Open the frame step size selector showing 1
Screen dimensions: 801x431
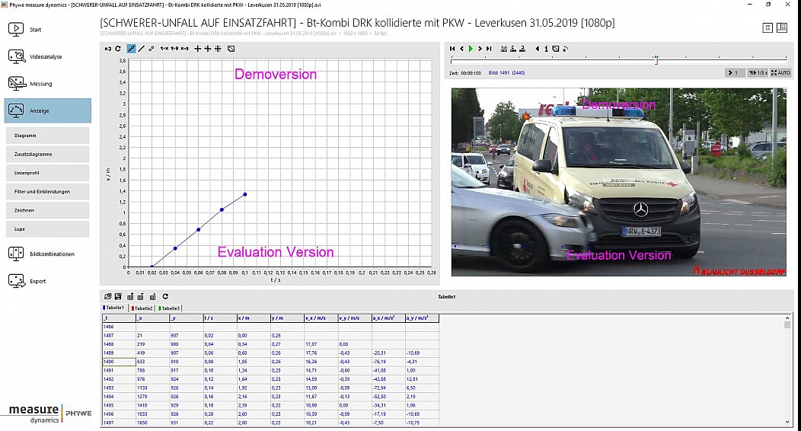point(733,73)
